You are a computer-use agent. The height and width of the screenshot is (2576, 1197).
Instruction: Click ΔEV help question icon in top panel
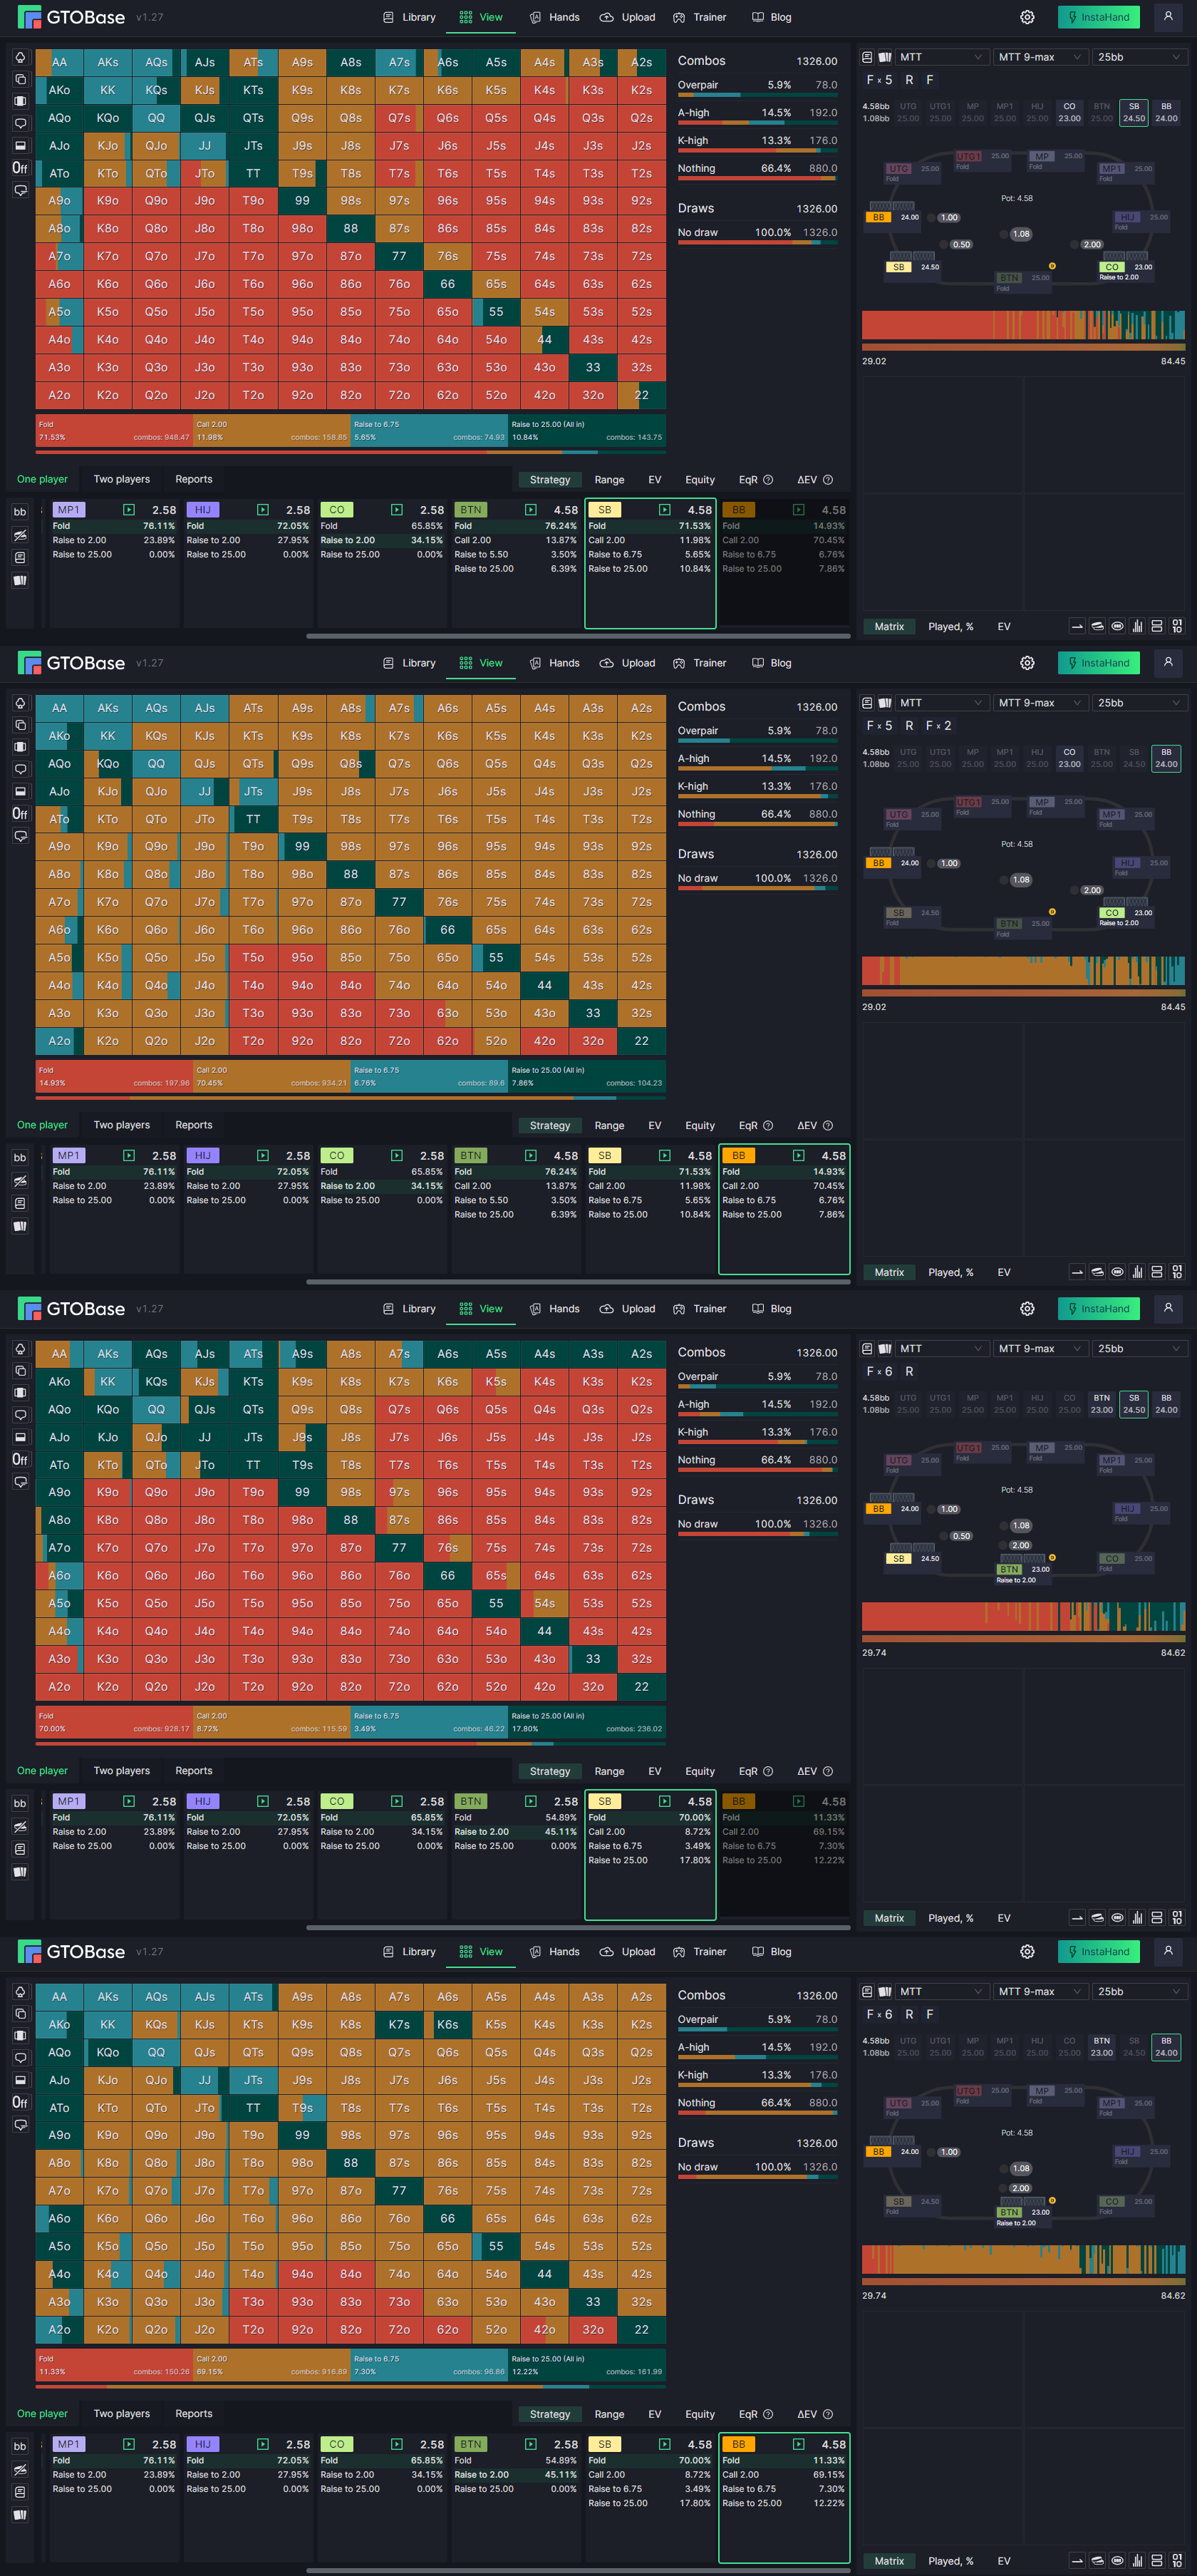click(x=827, y=480)
